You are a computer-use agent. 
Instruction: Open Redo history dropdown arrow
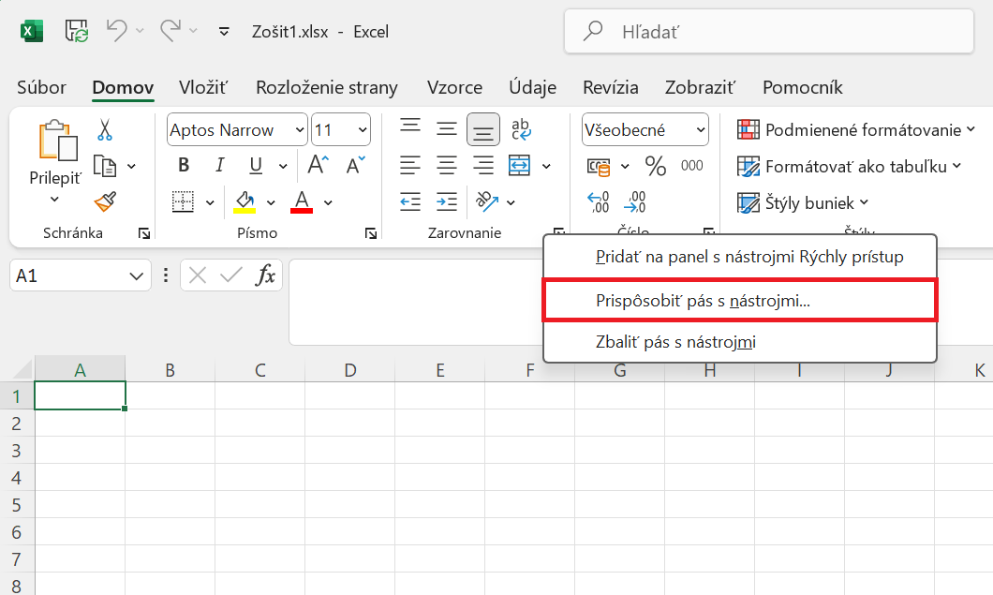193,30
